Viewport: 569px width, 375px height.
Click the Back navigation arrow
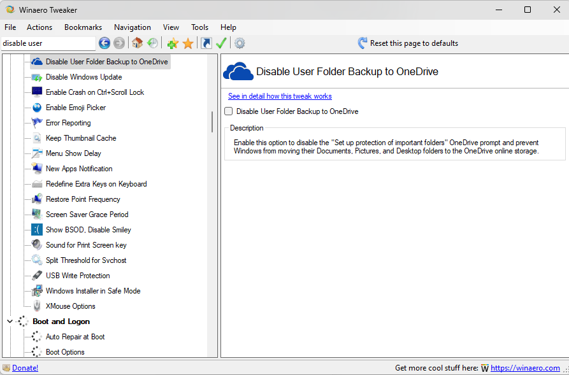coord(104,43)
